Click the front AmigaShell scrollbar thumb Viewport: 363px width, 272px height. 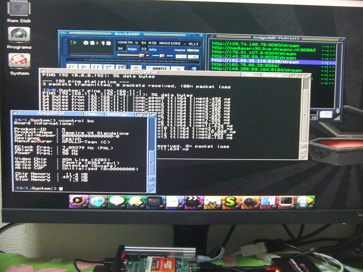pyautogui.click(x=152, y=164)
